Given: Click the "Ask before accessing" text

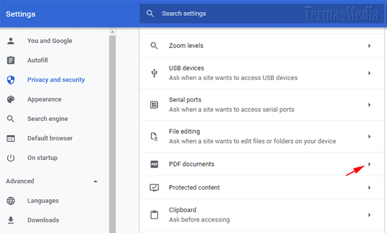Looking at the screenshot, I should 199,220.
